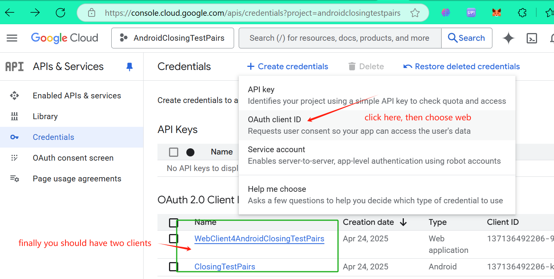Open the pink brain extension icon

point(446,13)
